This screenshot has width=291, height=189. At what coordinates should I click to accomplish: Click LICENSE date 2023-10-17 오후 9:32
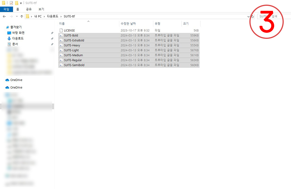(x=135, y=30)
